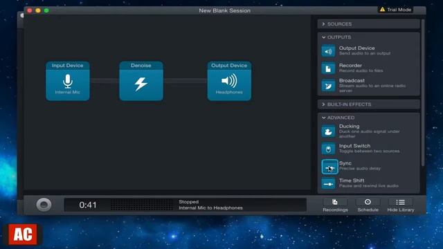
Task: Click the connection between Input Device and Denoise
Action: (x=105, y=81)
